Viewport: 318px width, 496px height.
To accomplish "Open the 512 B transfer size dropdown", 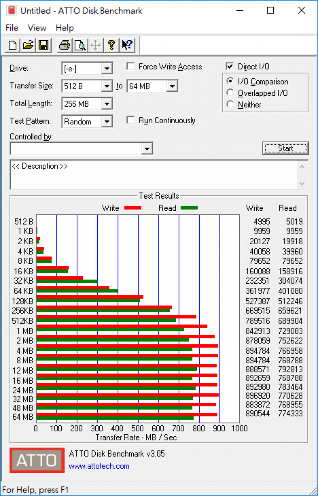I will click(107, 86).
